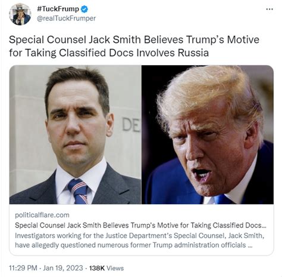Open the #TuckFrump profile avatar picture

pos(20,14)
